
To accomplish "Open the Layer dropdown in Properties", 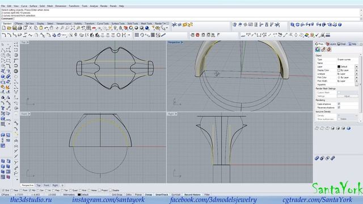I will [356, 67].
